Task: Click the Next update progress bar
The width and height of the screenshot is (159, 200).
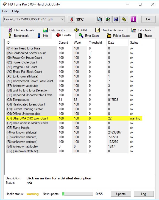Action: click(x=78, y=194)
